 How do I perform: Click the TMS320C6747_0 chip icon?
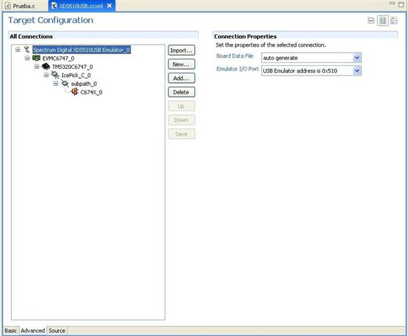point(46,67)
